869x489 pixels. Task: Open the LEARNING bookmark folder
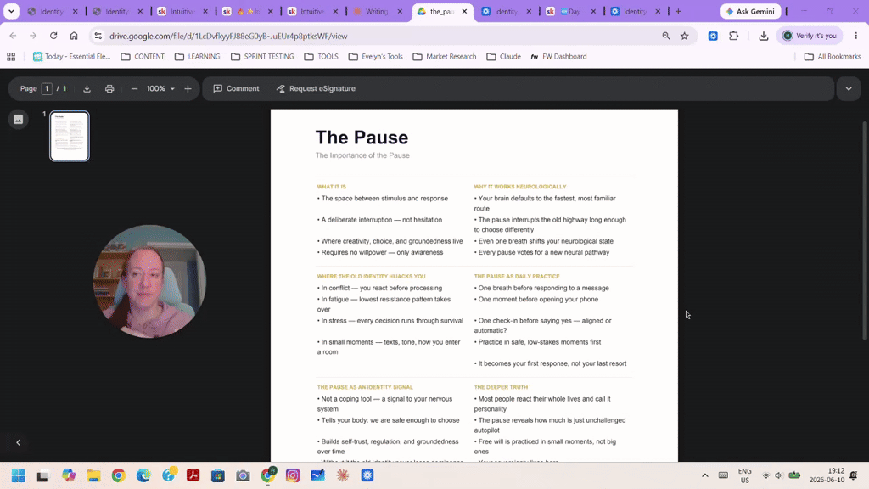click(x=197, y=57)
